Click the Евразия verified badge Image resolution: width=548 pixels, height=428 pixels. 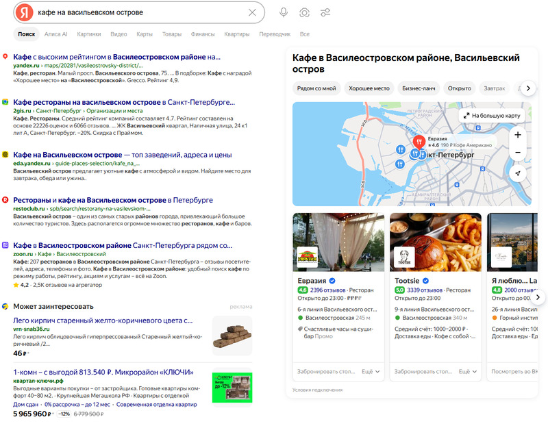[x=332, y=281]
